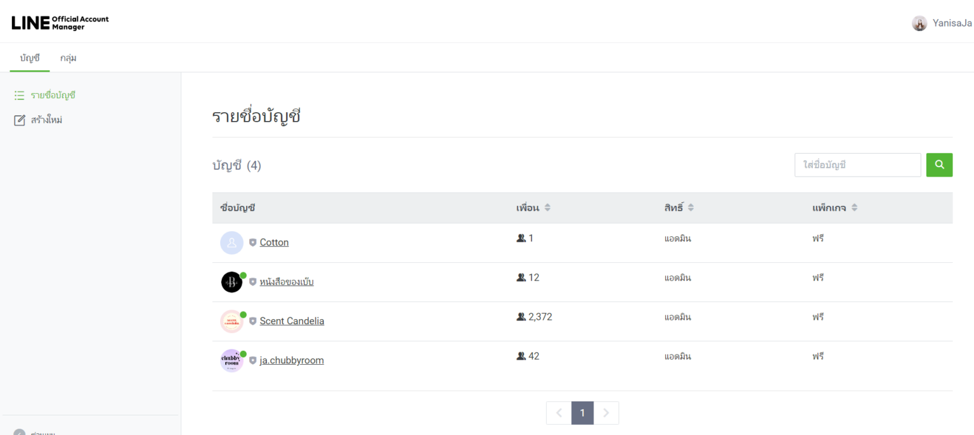Click the Scent Candelia account avatar
Viewport: 974px width, 435px height.
pos(231,321)
